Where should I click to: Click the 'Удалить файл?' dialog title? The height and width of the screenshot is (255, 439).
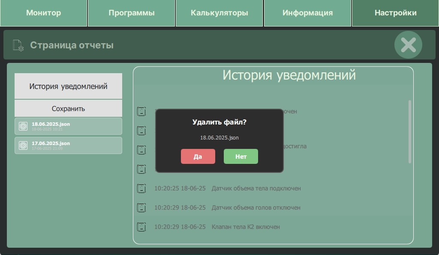point(219,122)
